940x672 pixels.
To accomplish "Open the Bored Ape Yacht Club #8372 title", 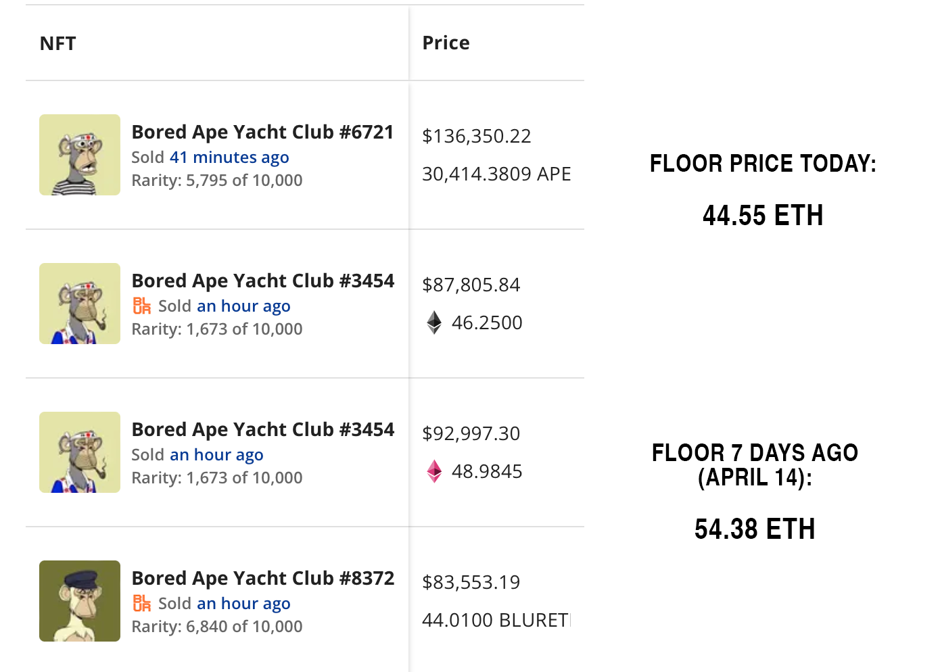I will (x=262, y=578).
